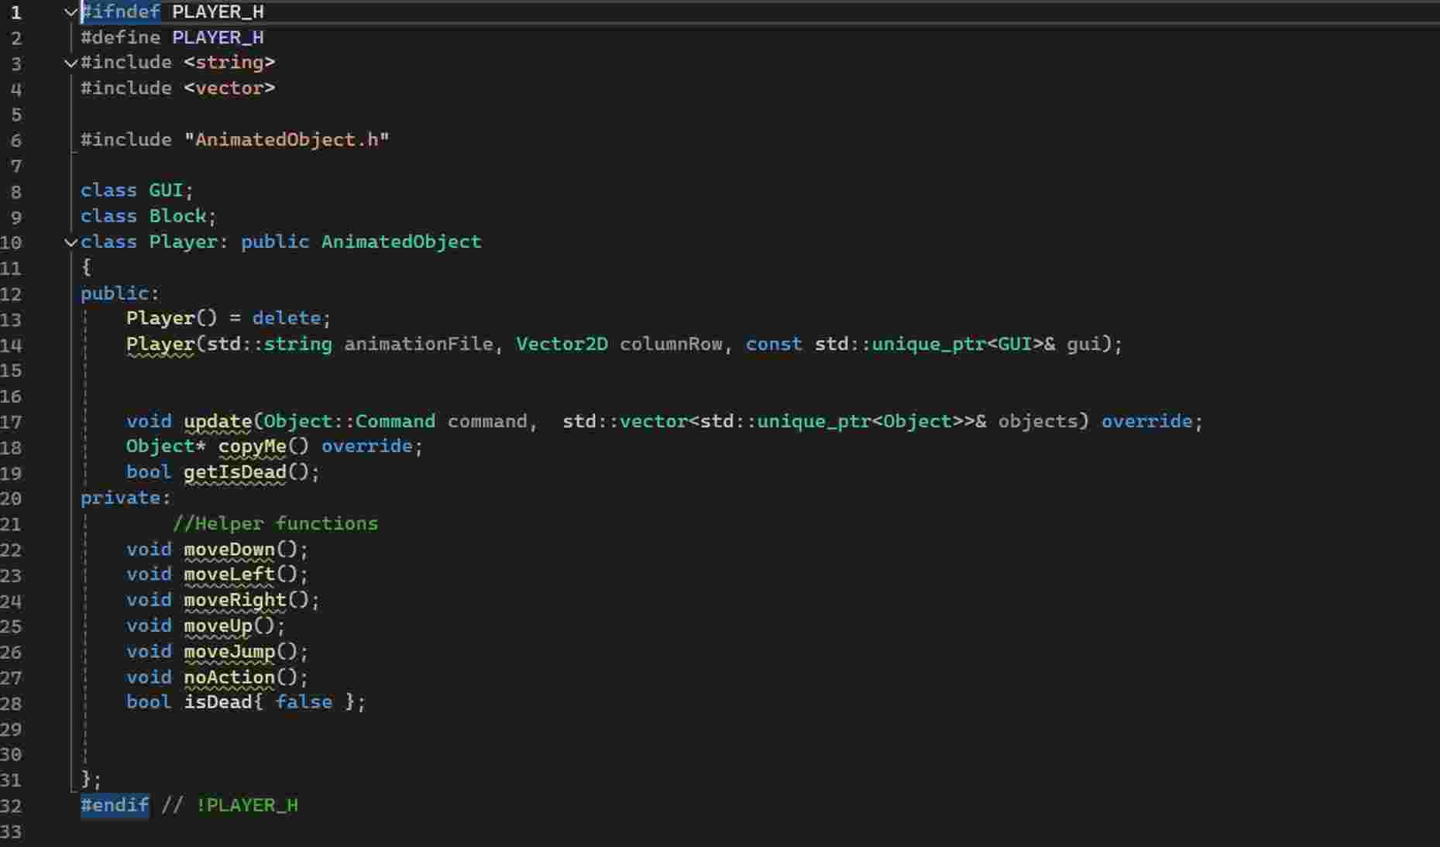
Task: Click the "Vector2D" type name
Action: coord(562,344)
